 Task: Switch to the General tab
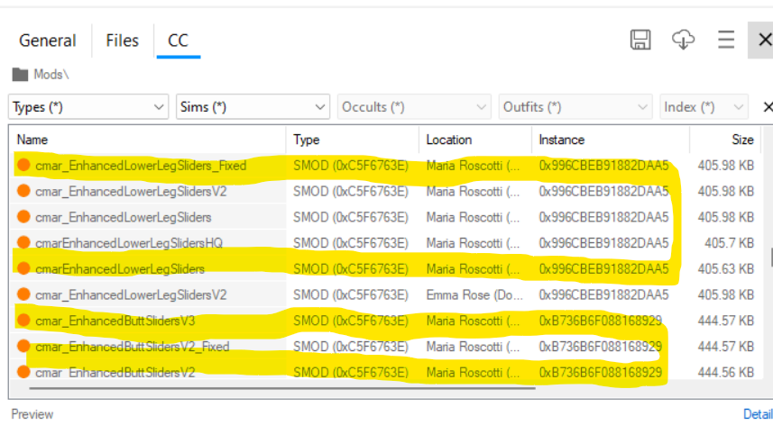47,41
